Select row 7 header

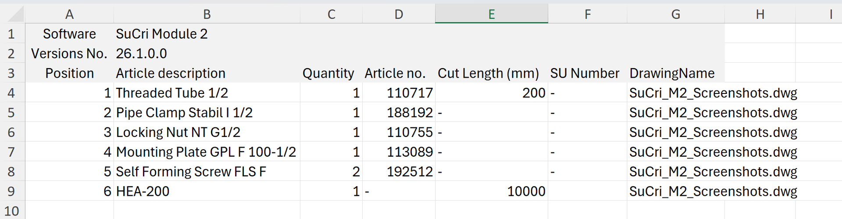pos(12,152)
